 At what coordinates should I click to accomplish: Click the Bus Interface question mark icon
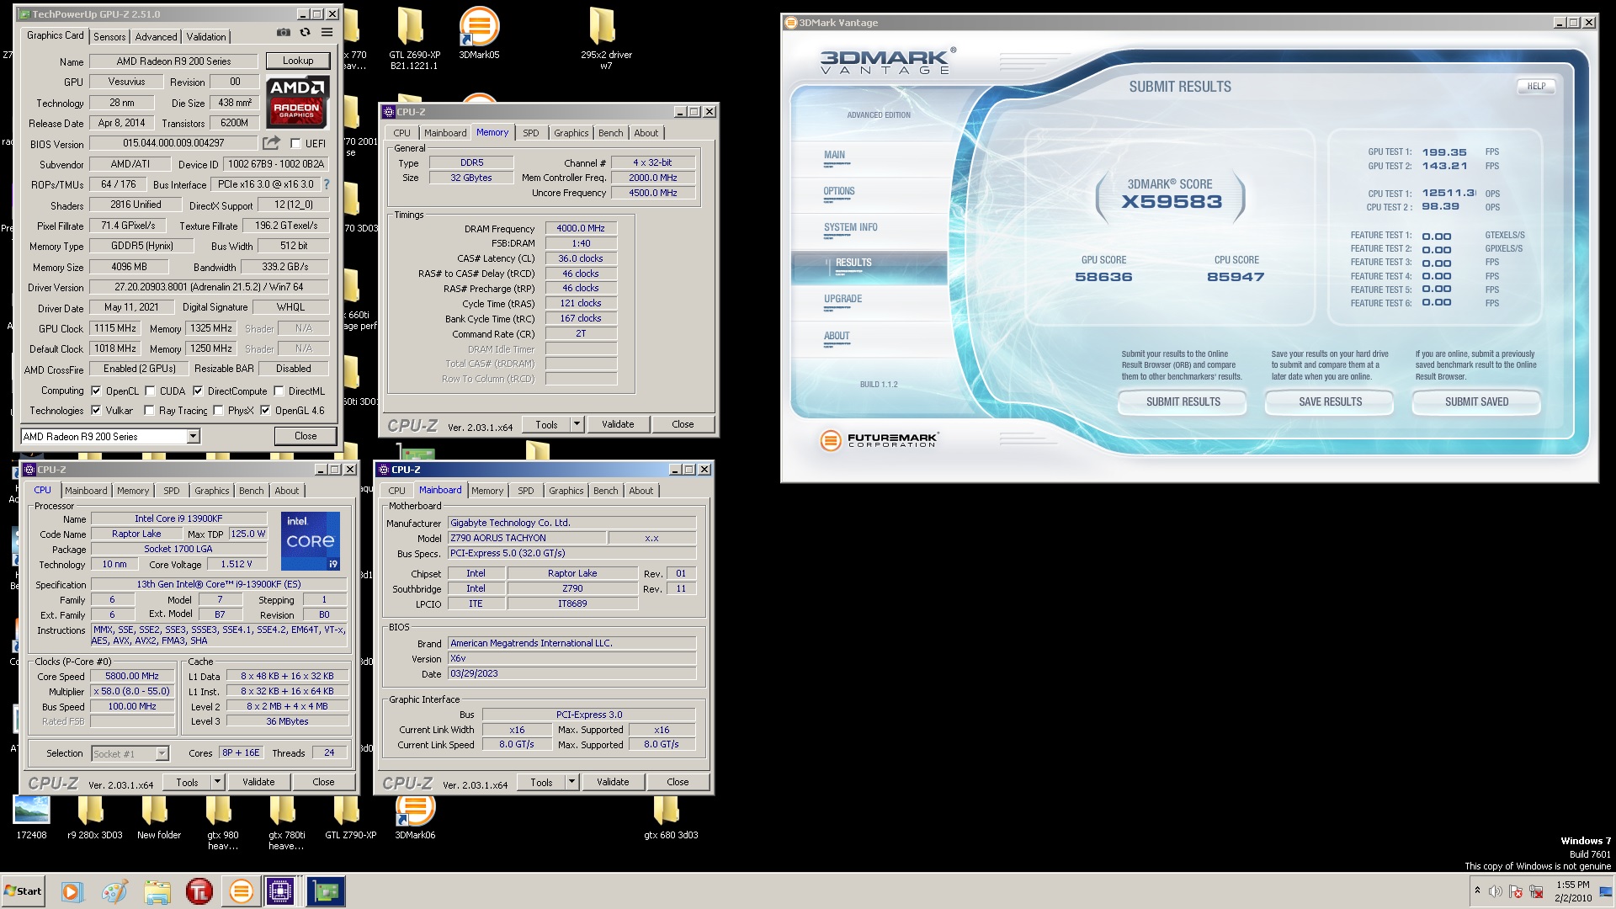click(327, 184)
